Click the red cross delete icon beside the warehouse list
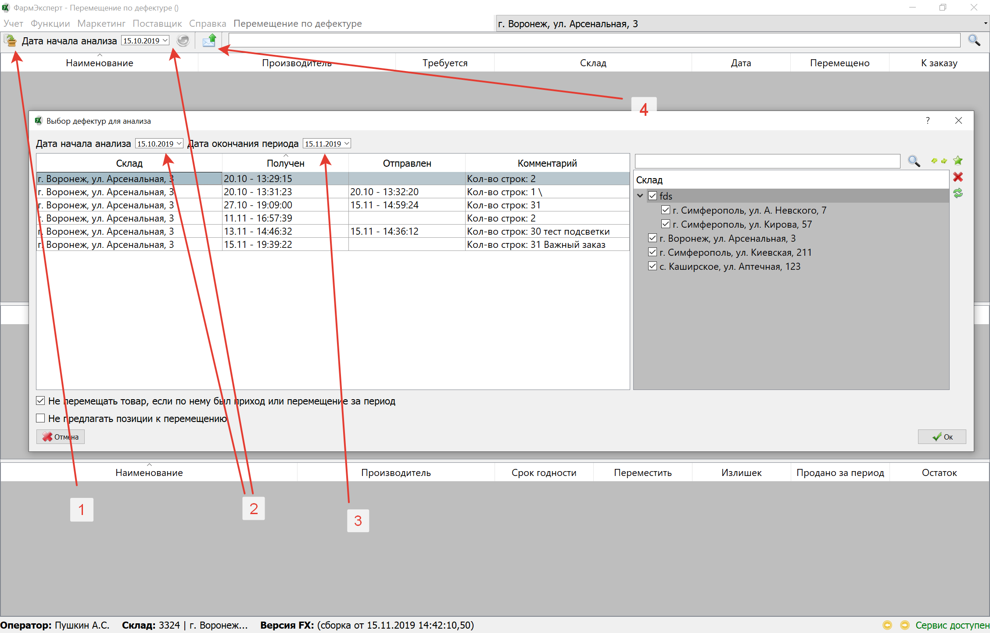Screen dimensions: 990x633 [x=958, y=177]
